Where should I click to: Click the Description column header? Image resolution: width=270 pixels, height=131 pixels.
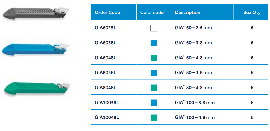(188, 12)
